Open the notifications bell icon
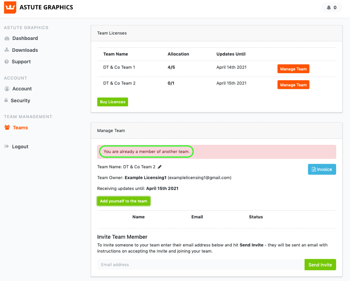350x281 pixels. coord(328,8)
